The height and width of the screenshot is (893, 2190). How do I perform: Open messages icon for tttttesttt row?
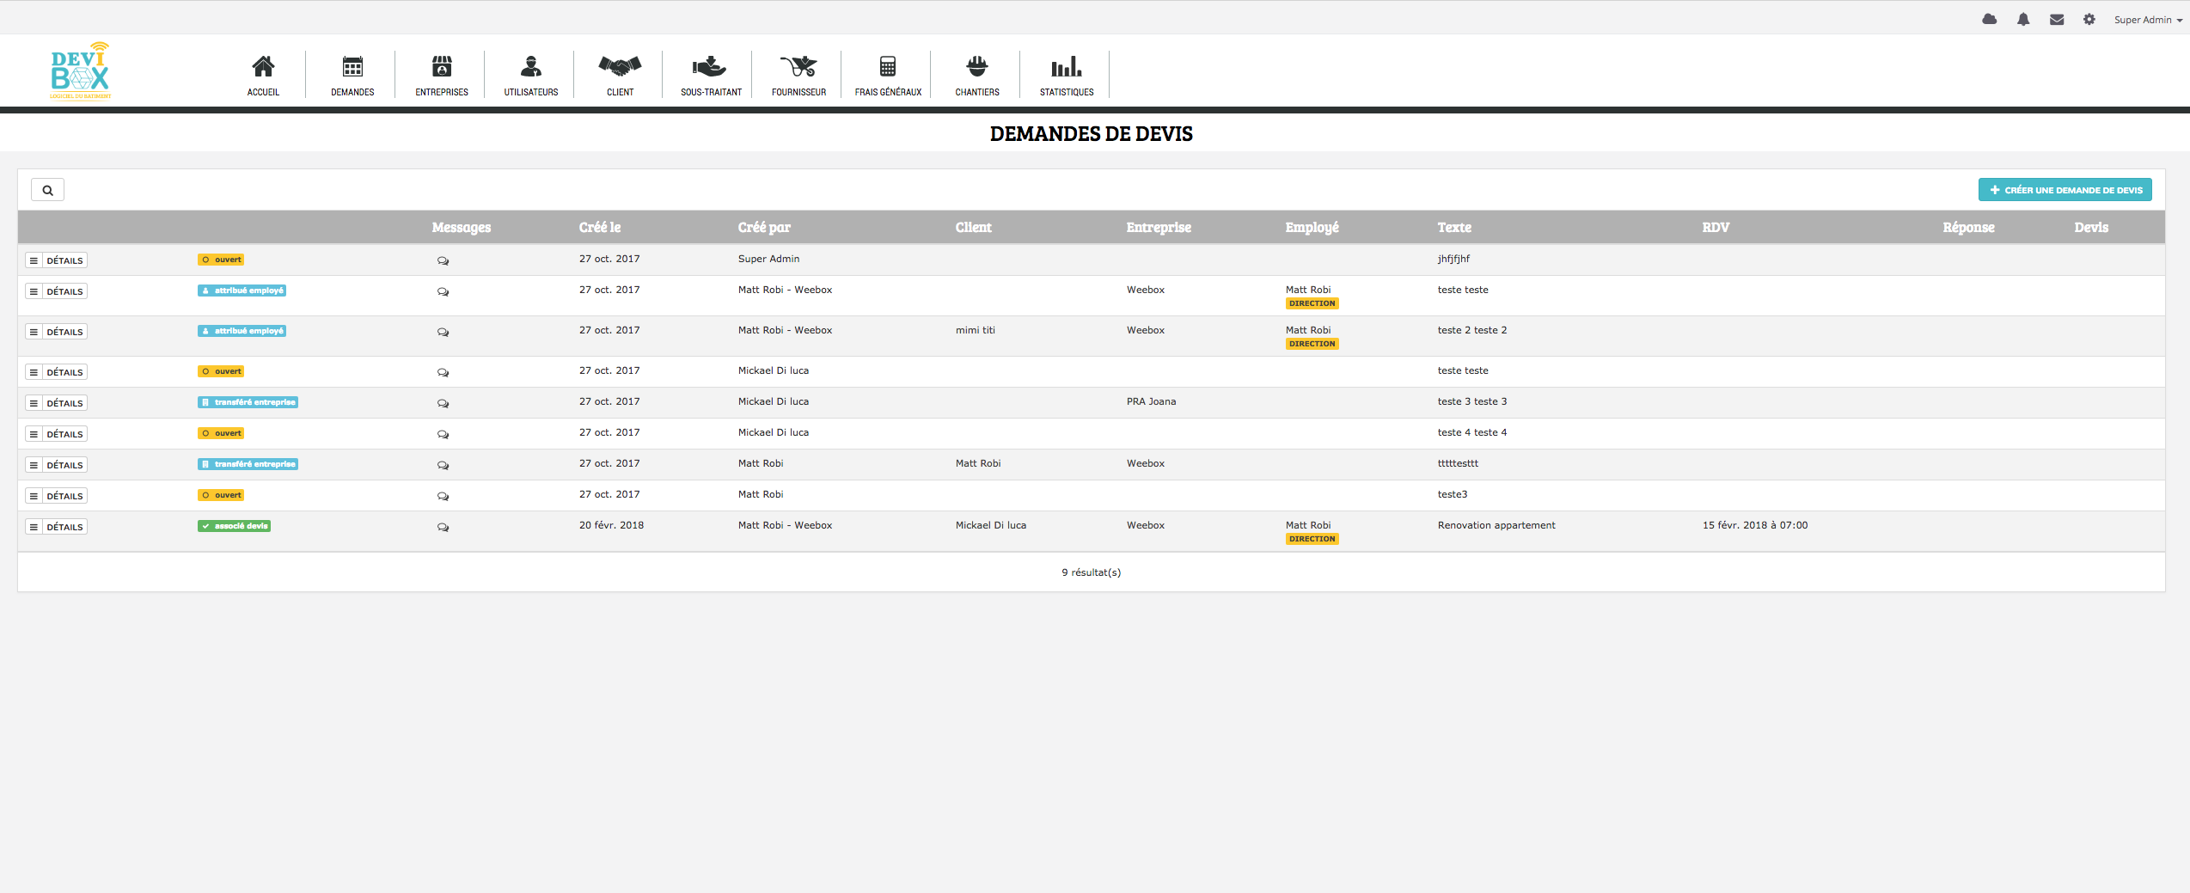click(443, 465)
